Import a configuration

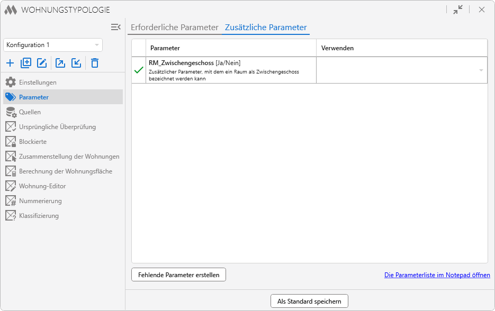(76, 63)
